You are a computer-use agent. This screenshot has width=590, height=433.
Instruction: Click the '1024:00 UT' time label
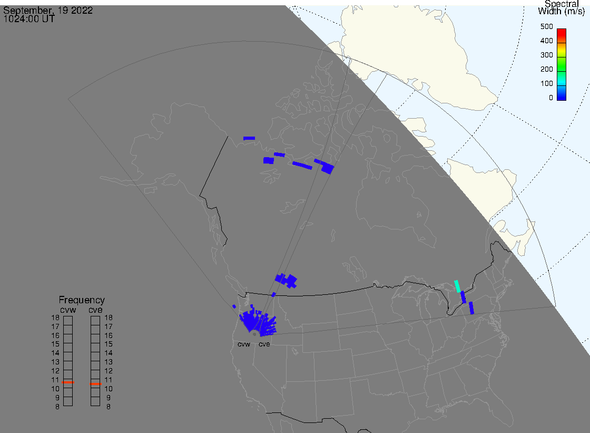[x=29, y=19]
